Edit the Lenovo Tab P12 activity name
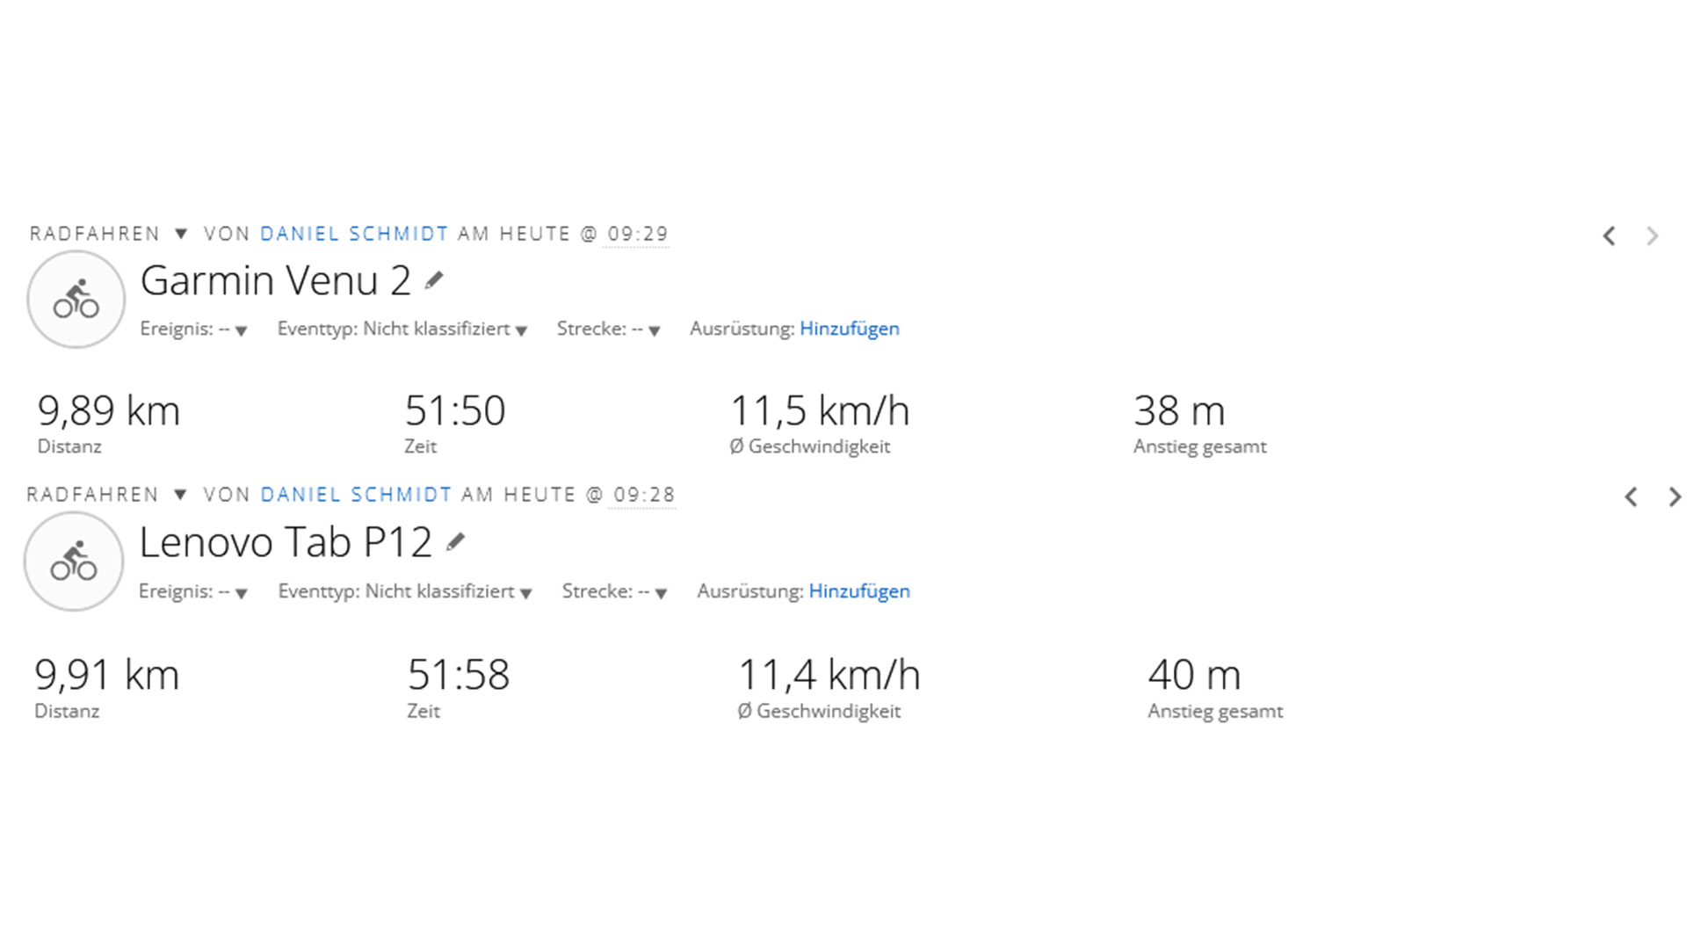Screen dimensions: 1687x949 pos(455,542)
